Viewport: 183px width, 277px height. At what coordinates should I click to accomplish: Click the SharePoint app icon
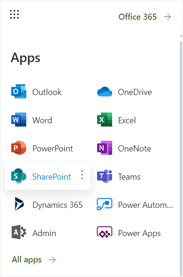pyautogui.click(x=19, y=176)
